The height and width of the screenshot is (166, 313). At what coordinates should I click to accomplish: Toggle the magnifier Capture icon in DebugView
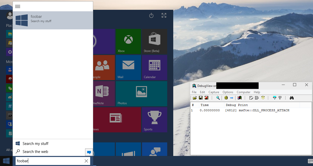218,98
